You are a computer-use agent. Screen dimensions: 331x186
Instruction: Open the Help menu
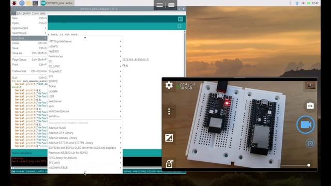pos(42,13)
